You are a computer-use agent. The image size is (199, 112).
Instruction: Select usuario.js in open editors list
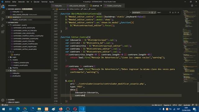[28, 17]
